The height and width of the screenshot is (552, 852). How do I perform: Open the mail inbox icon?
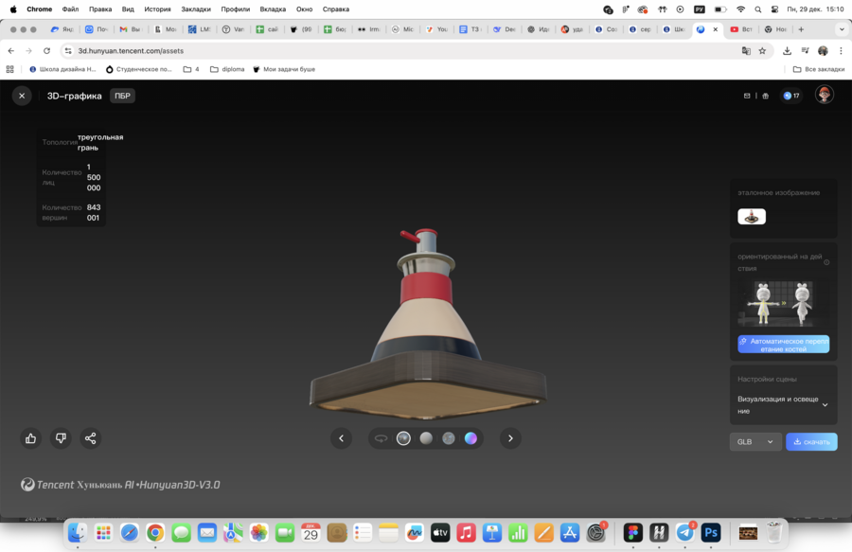(x=747, y=96)
